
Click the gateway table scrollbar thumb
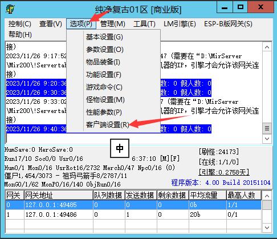267,205
